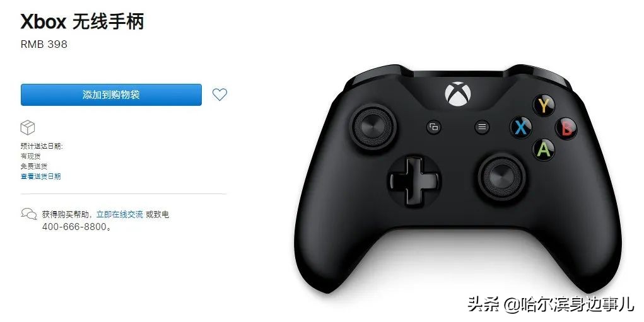Click the left thumbstick on the controller

(x=373, y=127)
